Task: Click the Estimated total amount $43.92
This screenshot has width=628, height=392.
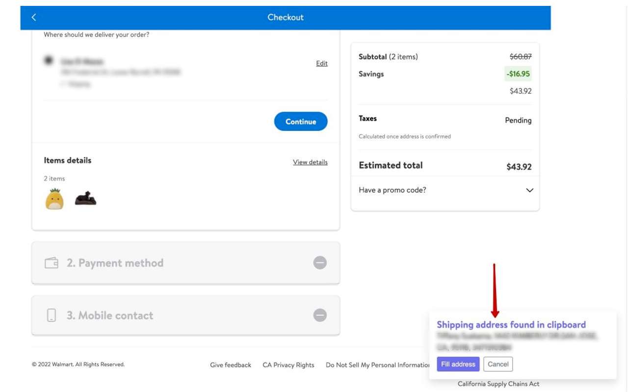Action: click(x=519, y=167)
